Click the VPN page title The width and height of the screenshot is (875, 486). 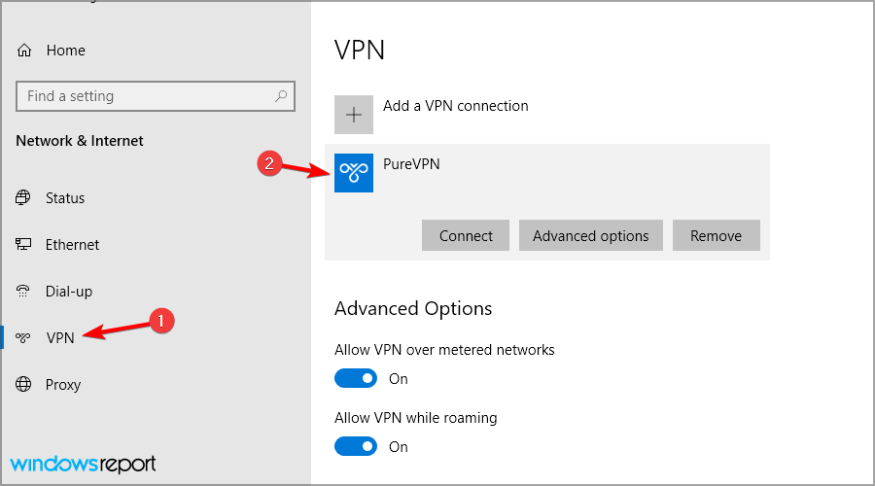pos(360,51)
